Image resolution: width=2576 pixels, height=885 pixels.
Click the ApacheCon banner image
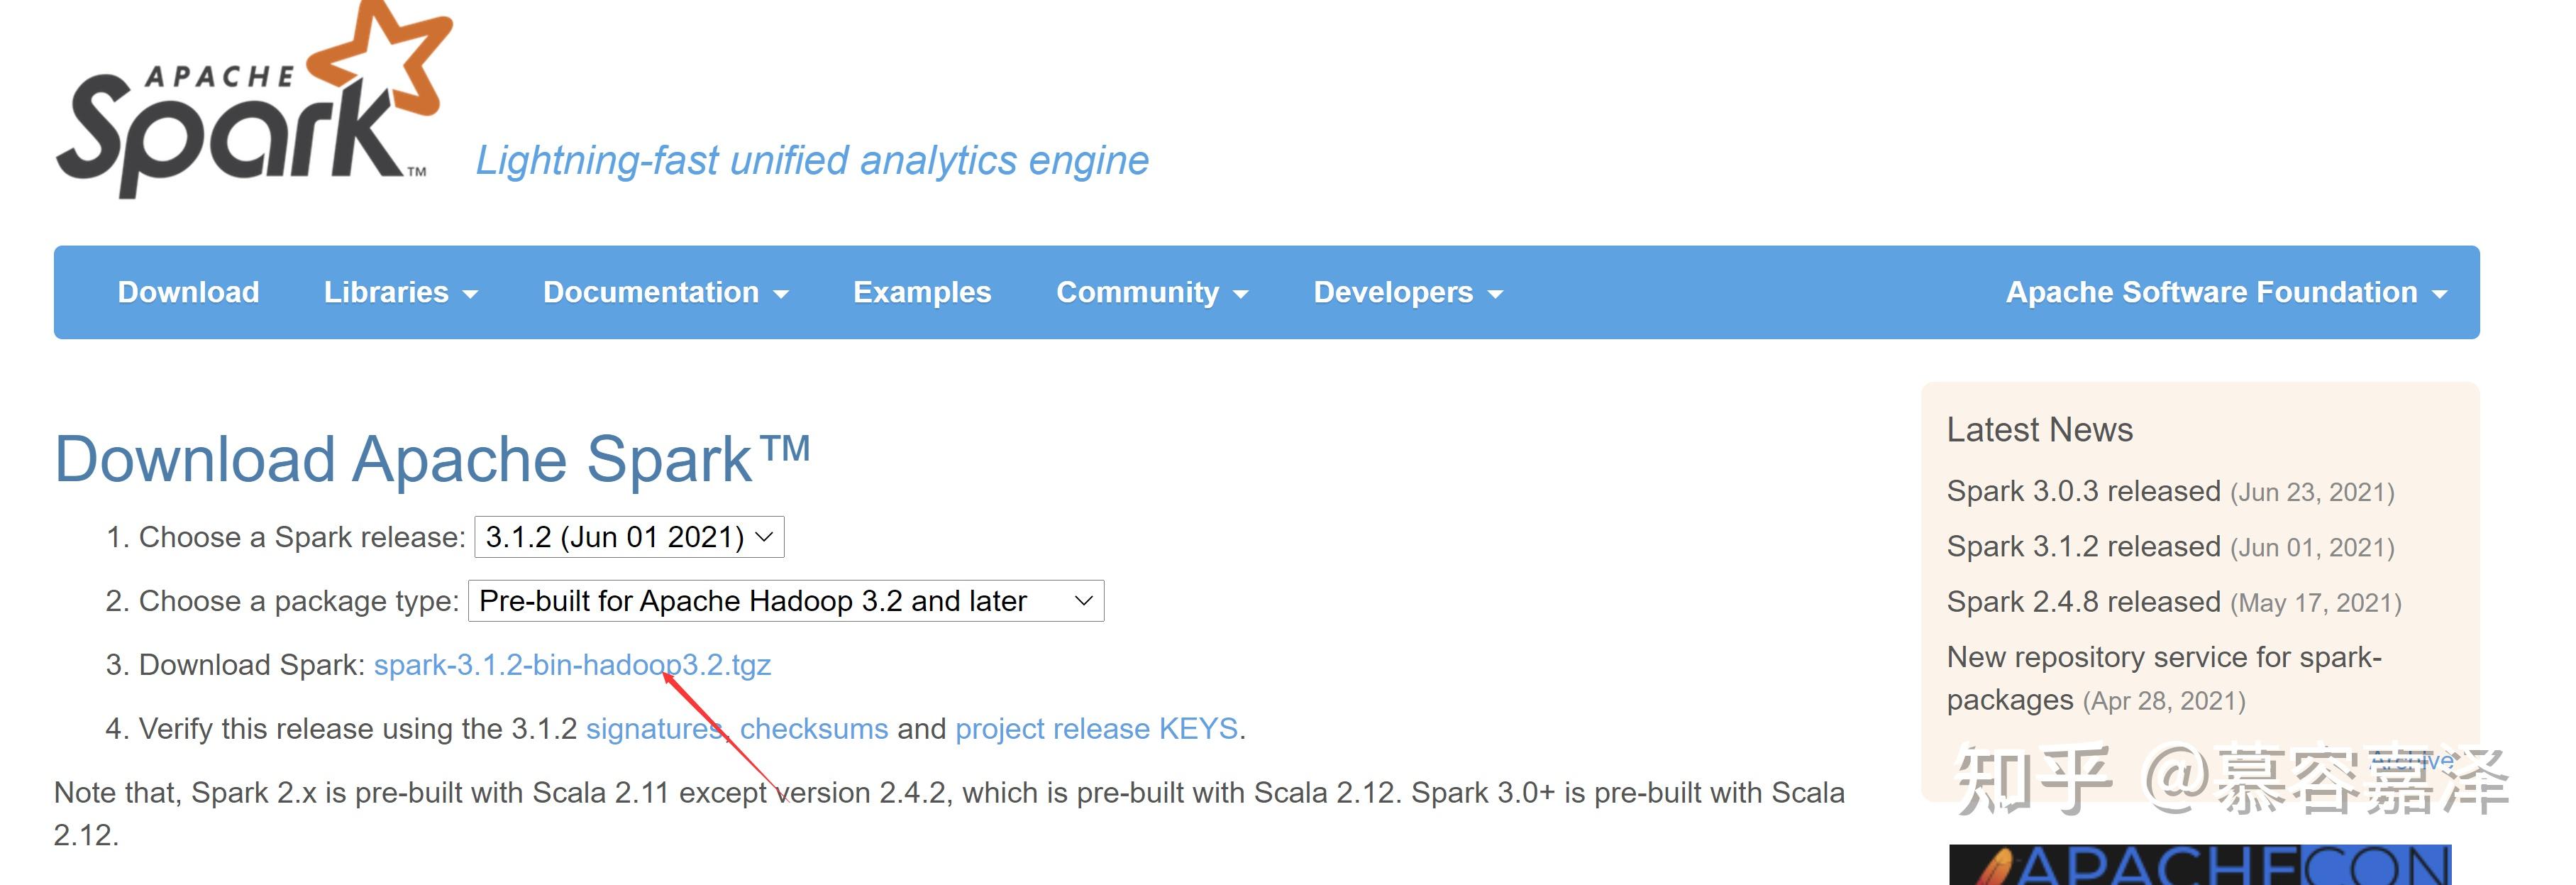point(2199,866)
